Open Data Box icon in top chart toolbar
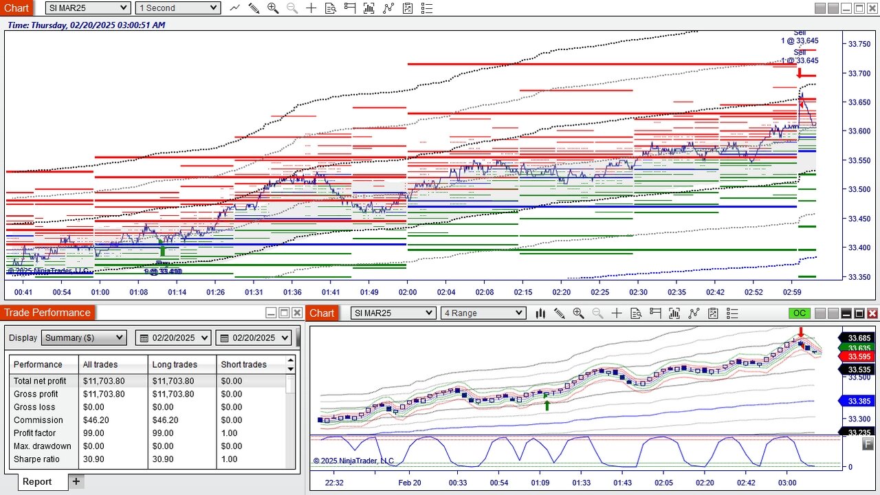880x495 pixels. pos(331,8)
